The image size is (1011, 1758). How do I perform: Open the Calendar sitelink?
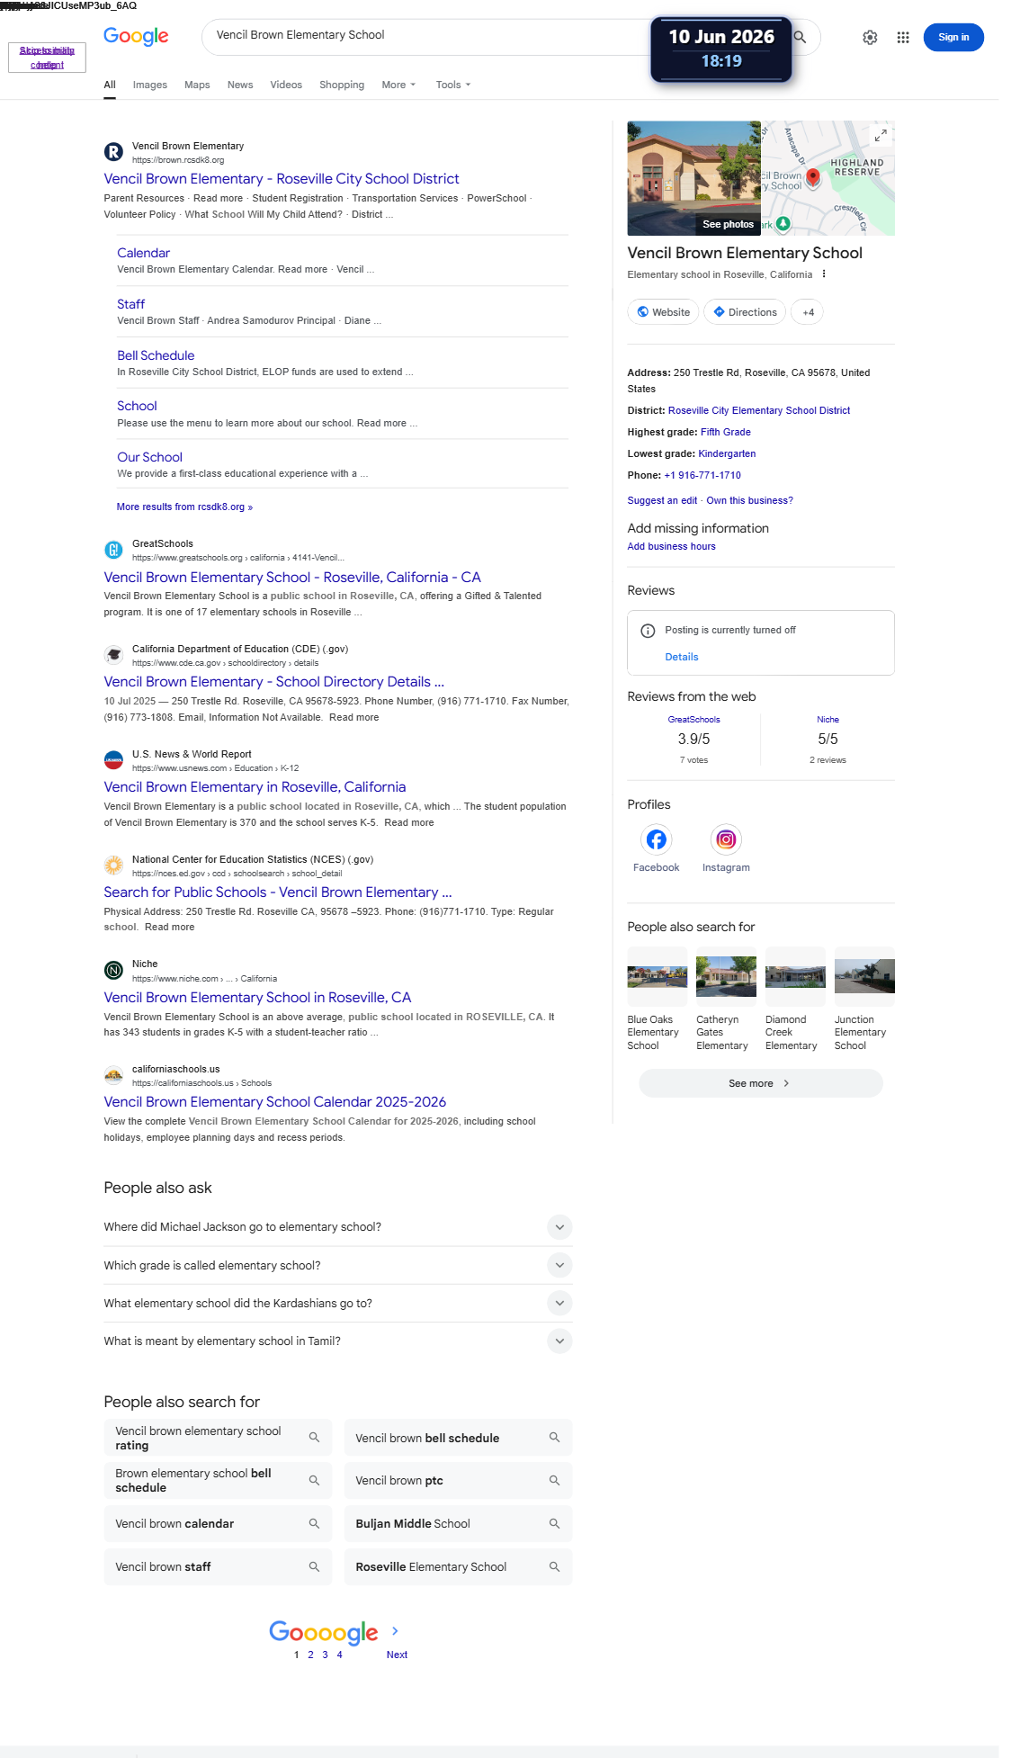(x=143, y=253)
